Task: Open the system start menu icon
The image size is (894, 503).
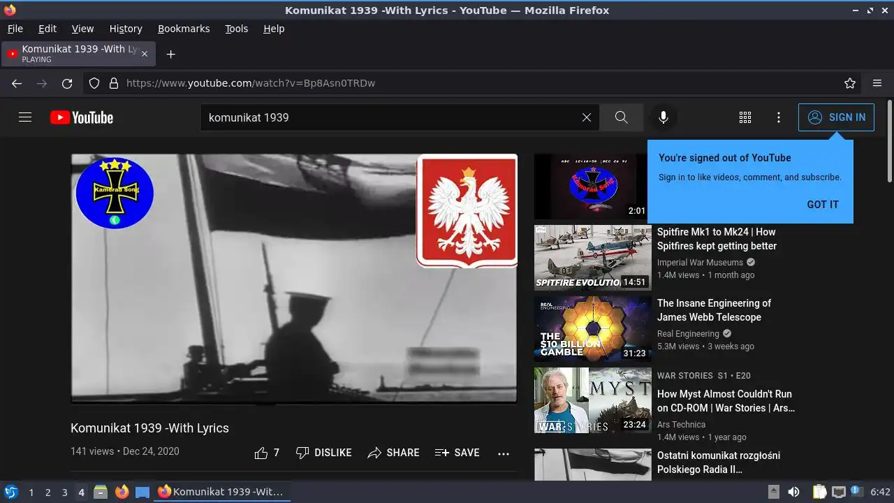Action: (11, 492)
